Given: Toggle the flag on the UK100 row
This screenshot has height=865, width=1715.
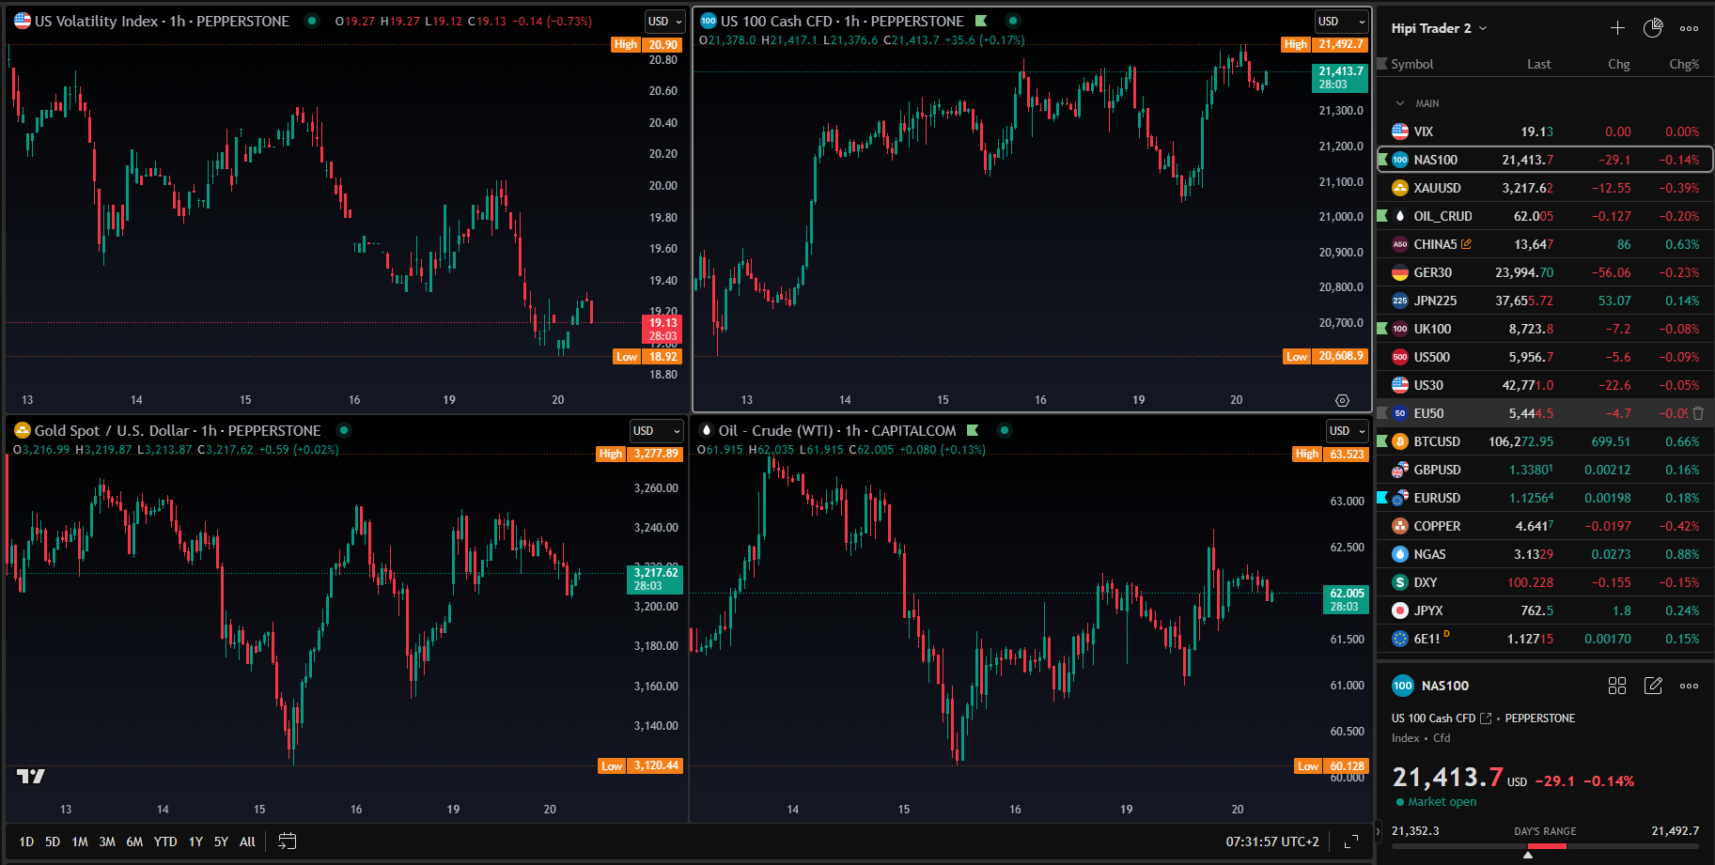Looking at the screenshot, I should pyautogui.click(x=1382, y=329).
